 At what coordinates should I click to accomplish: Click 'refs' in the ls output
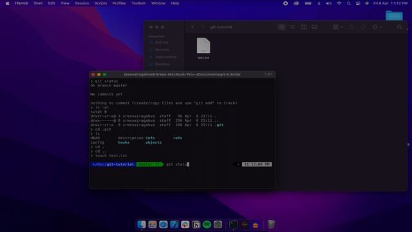(x=178, y=138)
